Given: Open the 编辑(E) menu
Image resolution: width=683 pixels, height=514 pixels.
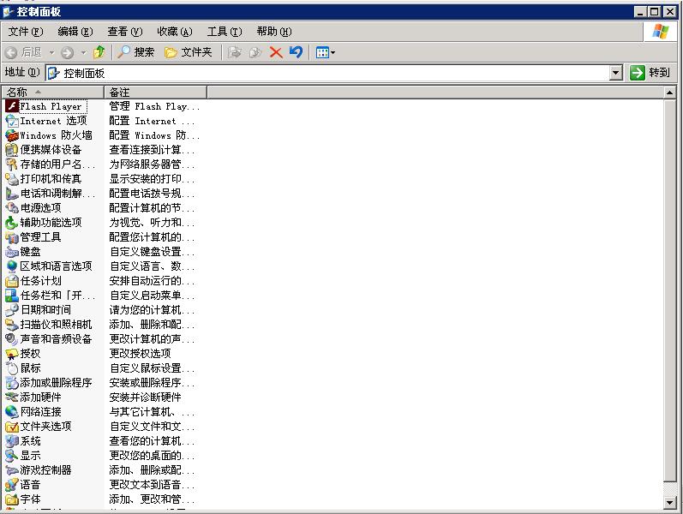Looking at the screenshot, I should [x=75, y=32].
